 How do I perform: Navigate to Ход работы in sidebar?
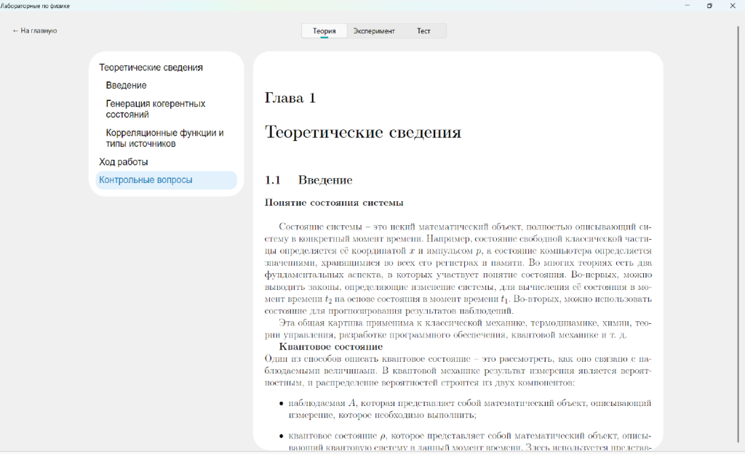124,162
